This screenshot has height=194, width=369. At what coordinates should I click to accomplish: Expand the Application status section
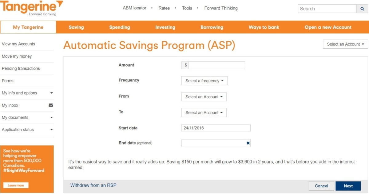click(51, 130)
